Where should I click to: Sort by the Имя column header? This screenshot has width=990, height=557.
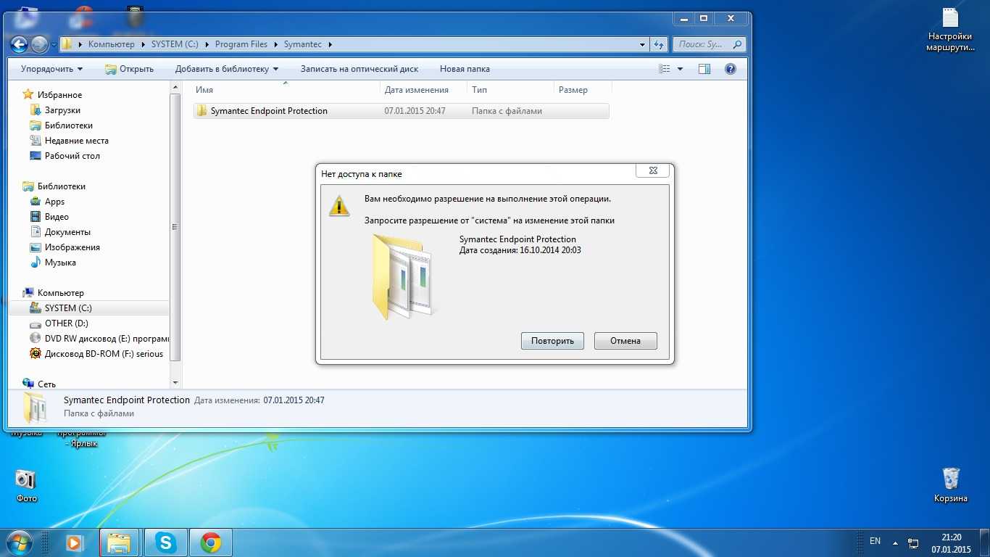click(285, 90)
